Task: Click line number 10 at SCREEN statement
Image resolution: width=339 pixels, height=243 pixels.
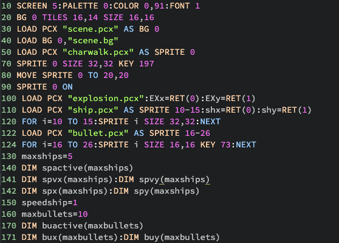Action: pyautogui.click(x=6, y=6)
